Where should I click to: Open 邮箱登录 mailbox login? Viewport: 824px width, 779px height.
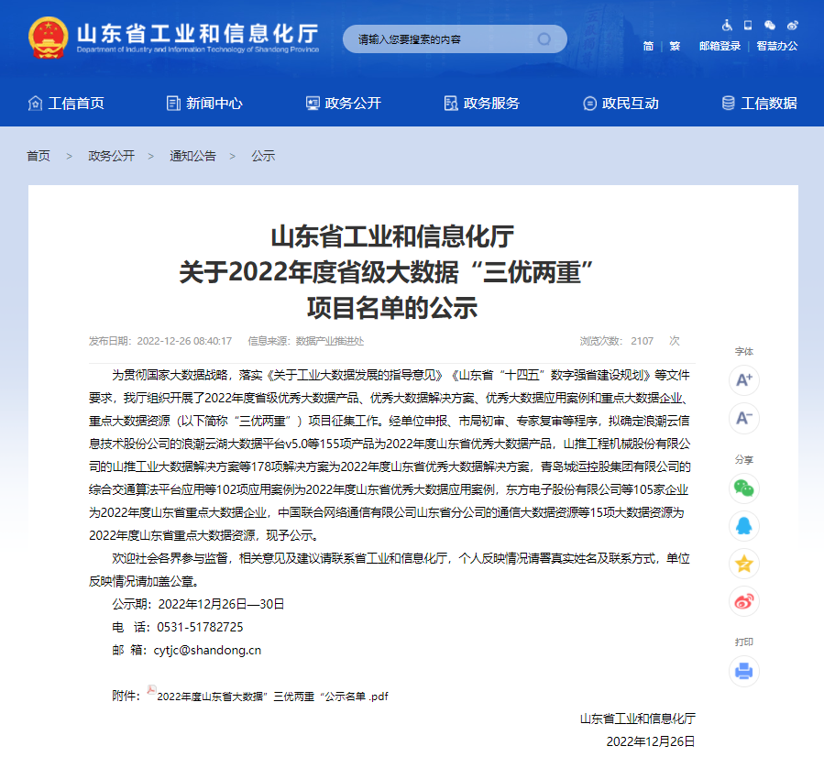click(x=720, y=46)
